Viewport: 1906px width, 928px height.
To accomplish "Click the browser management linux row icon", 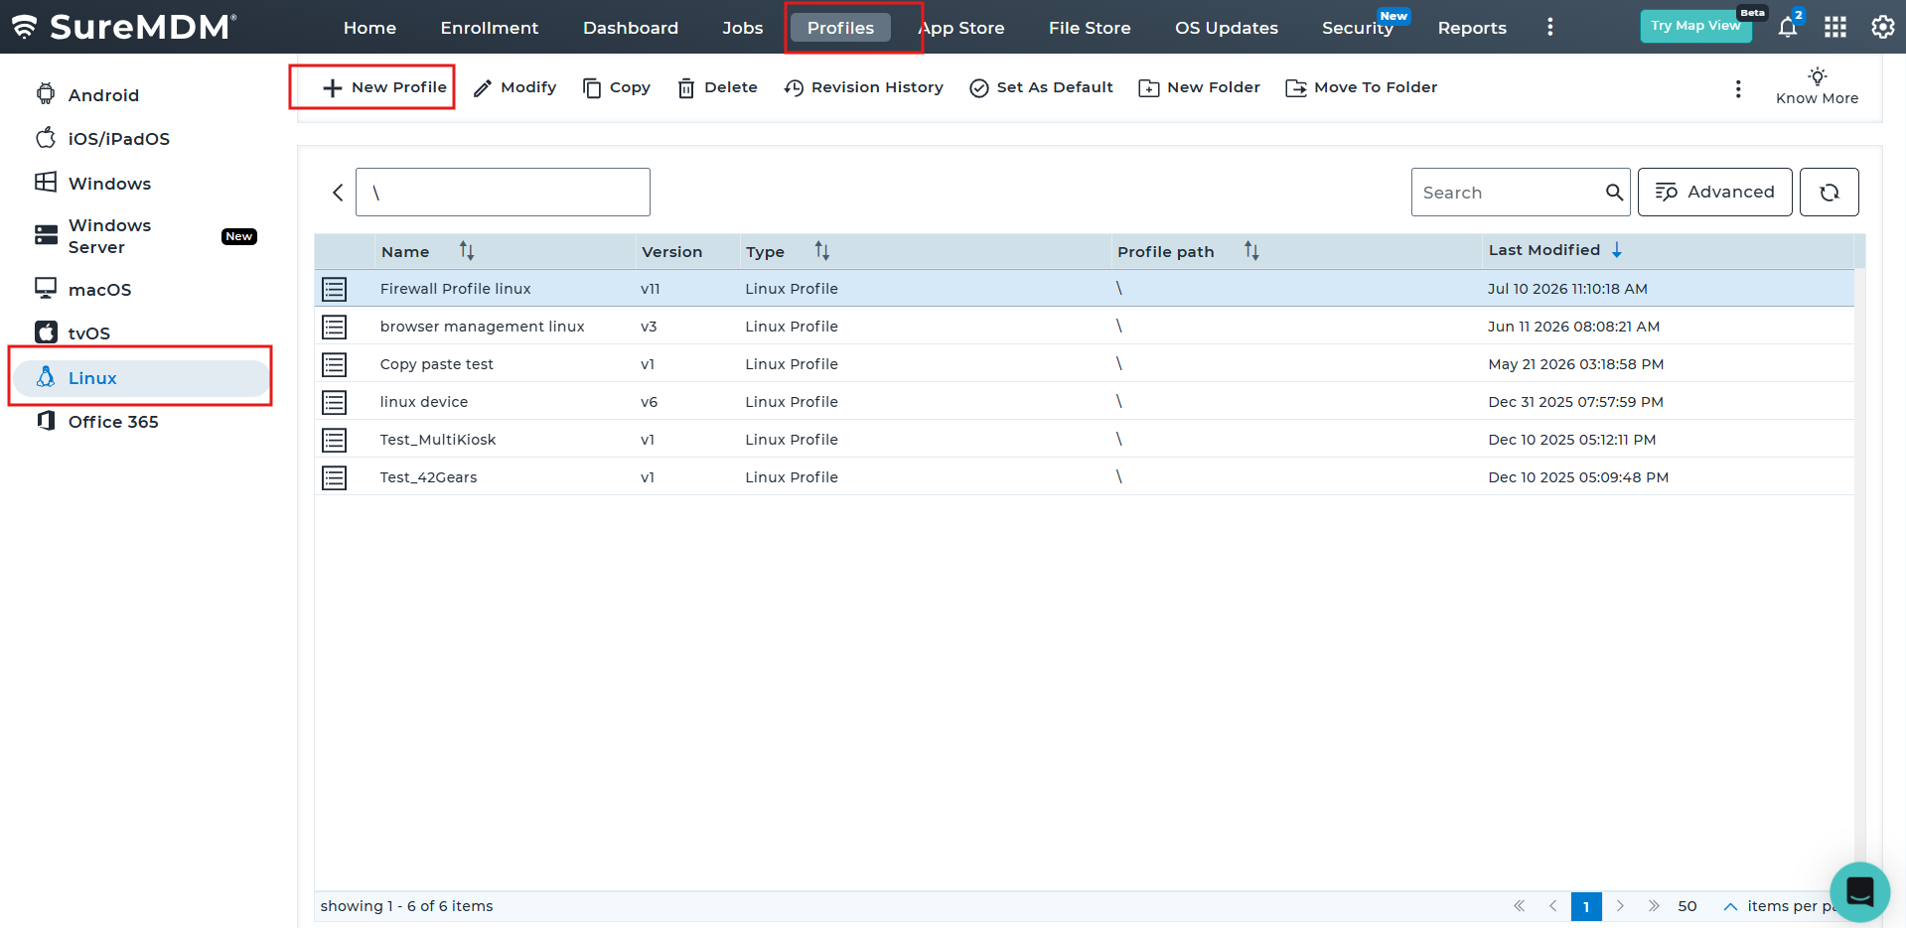I will [335, 327].
